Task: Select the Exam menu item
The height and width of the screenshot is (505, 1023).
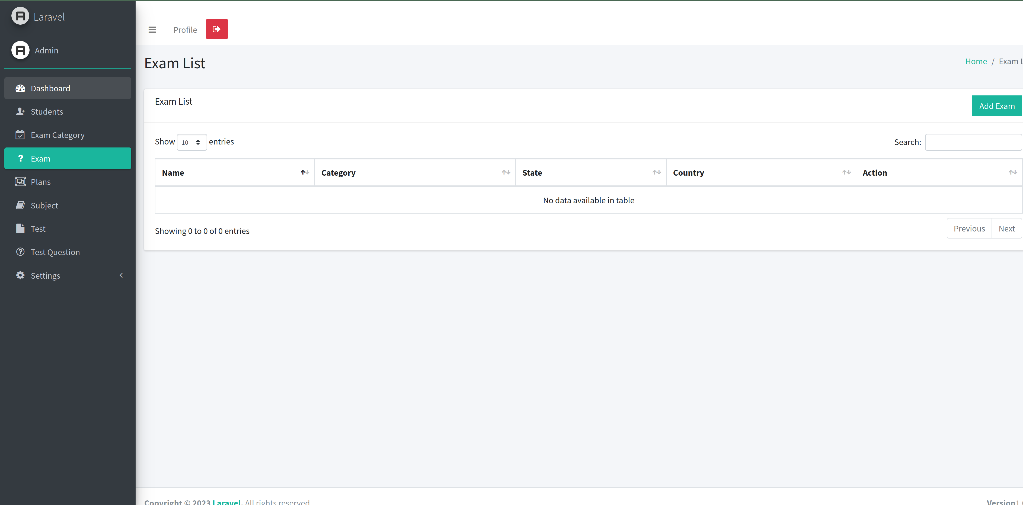Action: pos(68,158)
